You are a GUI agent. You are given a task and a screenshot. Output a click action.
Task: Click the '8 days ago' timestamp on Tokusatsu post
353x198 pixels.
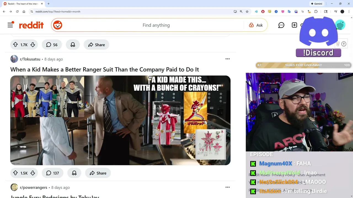click(x=54, y=59)
